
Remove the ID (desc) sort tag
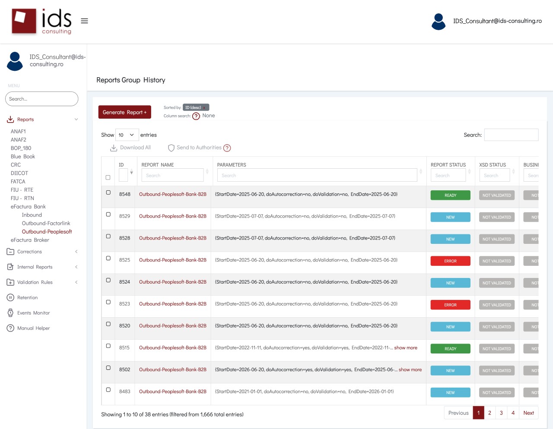[x=204, y=107]
